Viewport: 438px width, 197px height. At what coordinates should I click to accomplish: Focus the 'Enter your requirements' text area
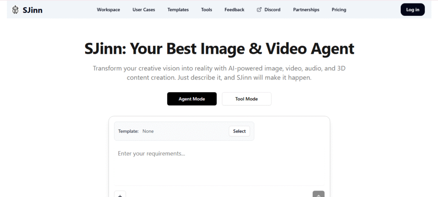[218, 165]
